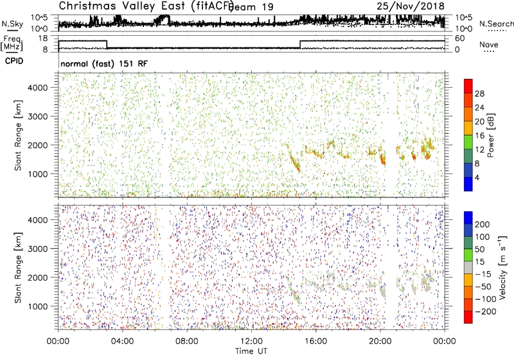Viewport: 514px width, 355px height.
Task: Click the '200' velocity colorbar value
Action: (x=483, y=224)
